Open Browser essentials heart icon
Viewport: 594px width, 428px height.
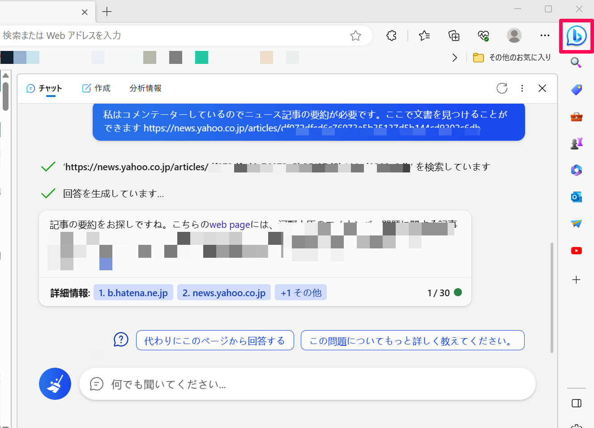point(483,36)
